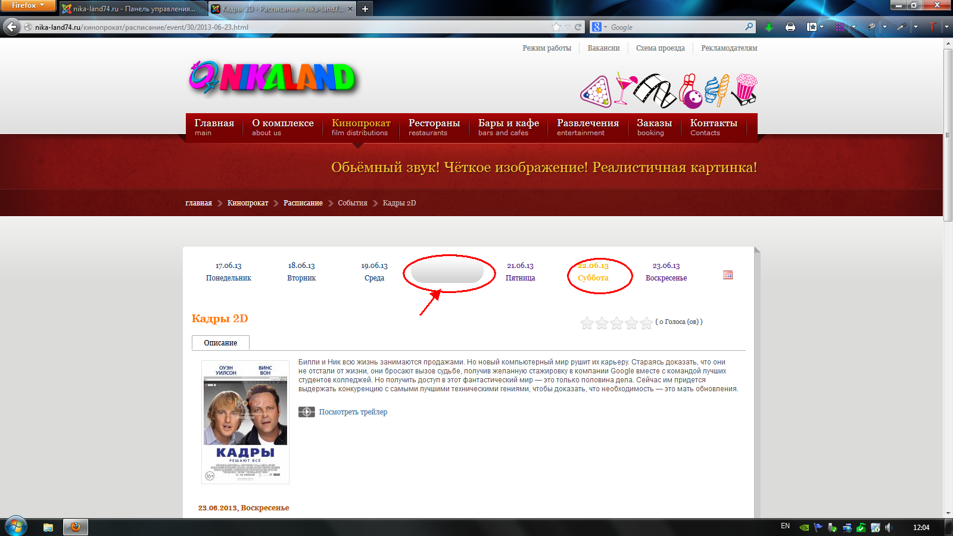Click the ice cream icon
The width and height of the screenshot is (953, 536).
tap(717, 91)
